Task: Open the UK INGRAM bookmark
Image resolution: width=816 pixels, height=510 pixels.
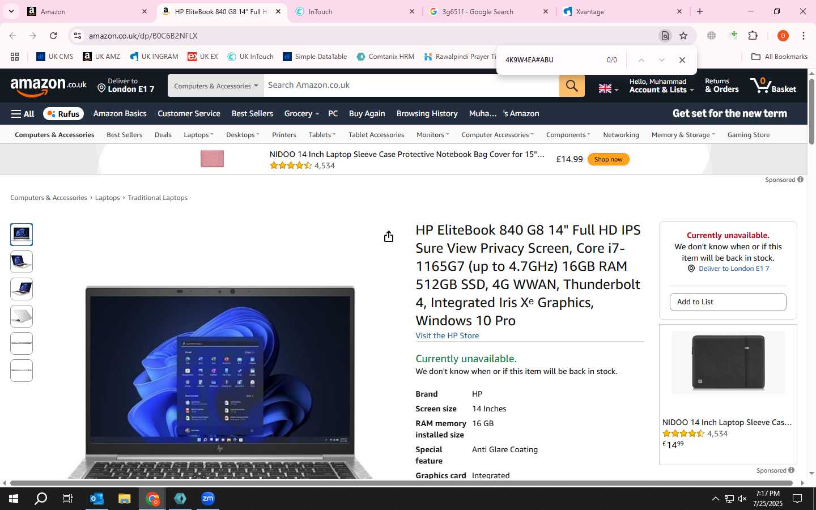Action: pyautogui.click(x=154, y=57)
